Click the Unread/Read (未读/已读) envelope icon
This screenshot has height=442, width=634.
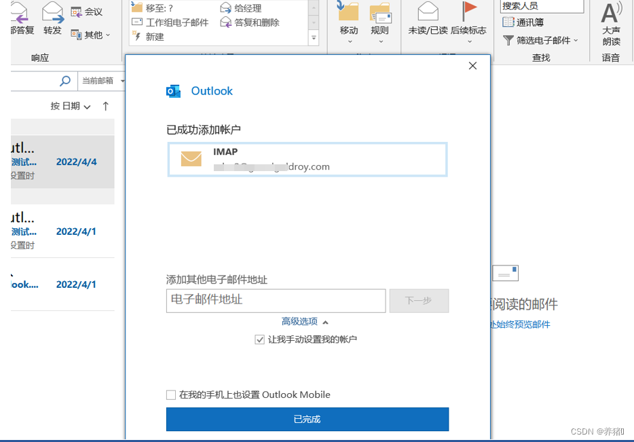[428, 11]
